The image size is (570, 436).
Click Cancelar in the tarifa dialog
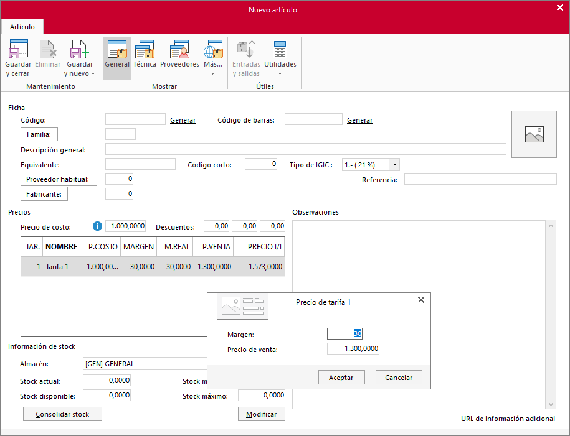[x=399, y=378]
